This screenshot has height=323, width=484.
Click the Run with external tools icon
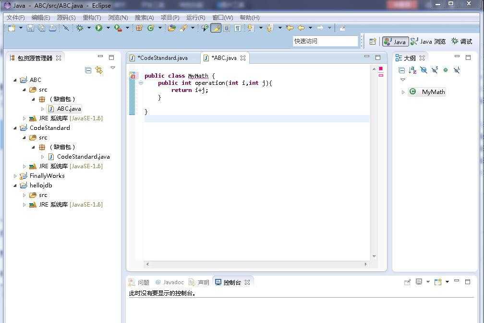pos(118,28)
